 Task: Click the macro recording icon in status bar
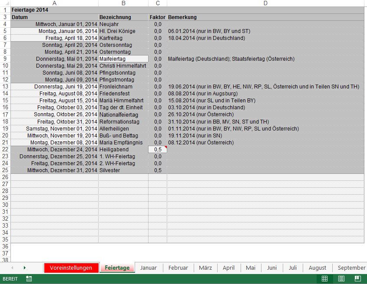[29, 279]
